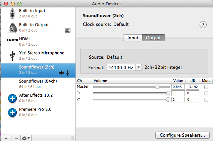Click the "Clock source: Default" text
The image size is (213, 141).
click(x=106, y=24)
